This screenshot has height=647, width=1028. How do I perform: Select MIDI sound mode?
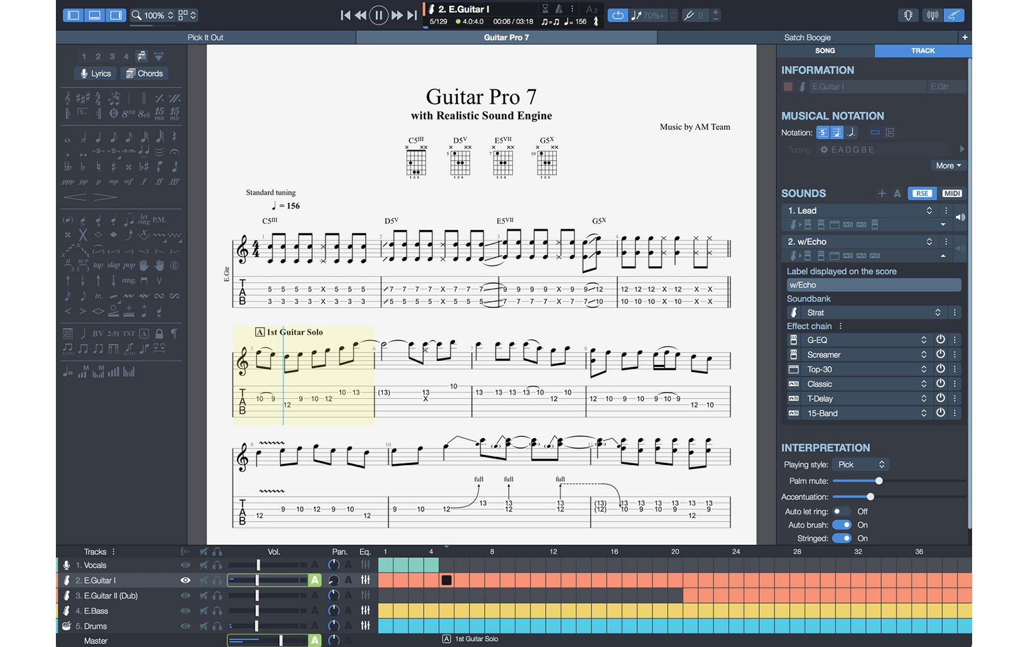click(x=952, y=193)
